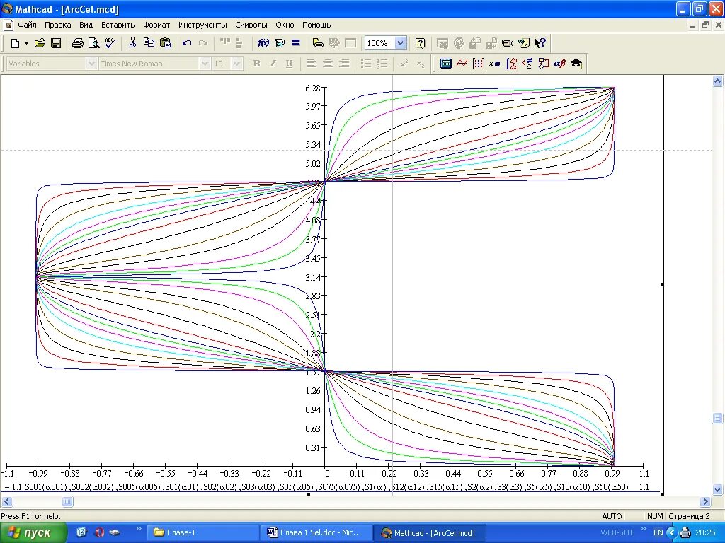The image size is (725, 543).
Task: Open the zoom percentage dropdown
Action: point(401,43)
